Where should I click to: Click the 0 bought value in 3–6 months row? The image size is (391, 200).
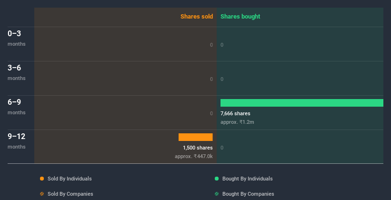pos(222,80)
